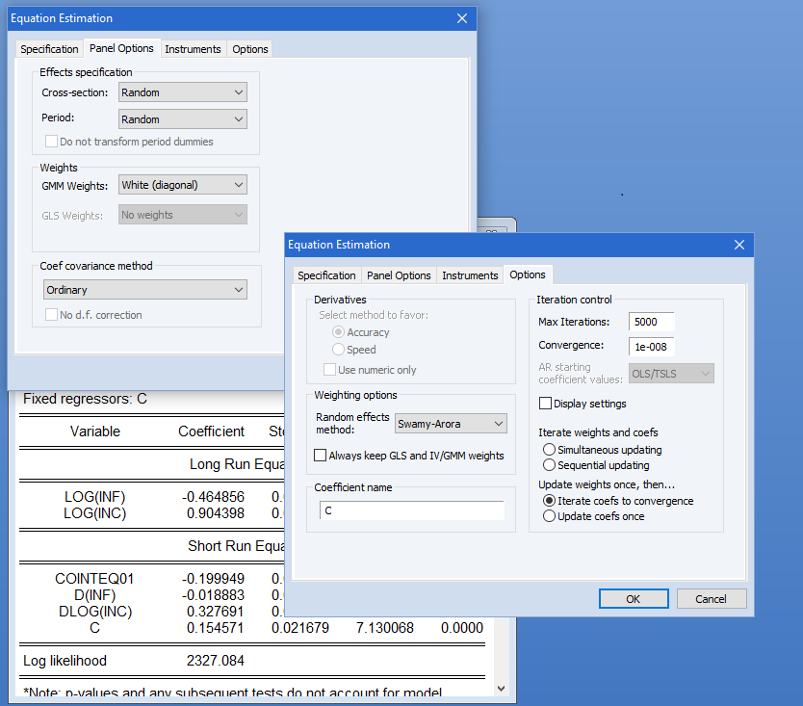Expand the Coef covariance method dropdown
This screenshot has width=803, height=706.
(x=145, y=290)
